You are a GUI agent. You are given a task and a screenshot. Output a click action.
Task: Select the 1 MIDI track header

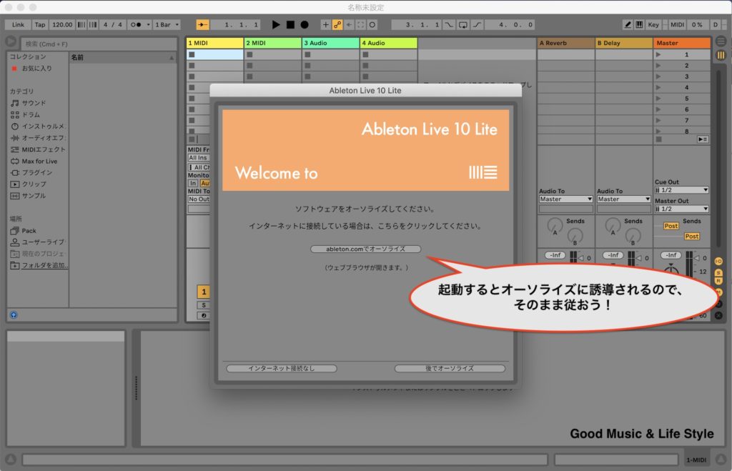(214, 43)
